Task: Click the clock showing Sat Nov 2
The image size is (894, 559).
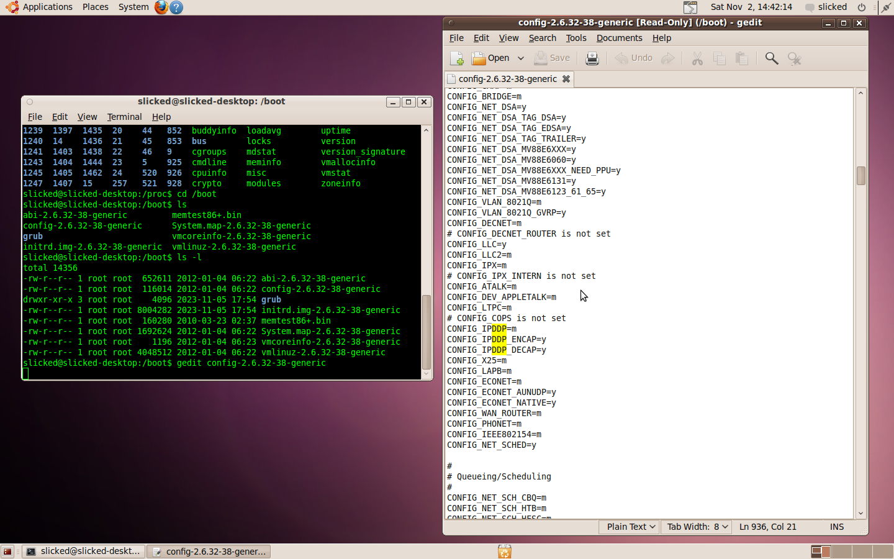Action: coord(751,7)
